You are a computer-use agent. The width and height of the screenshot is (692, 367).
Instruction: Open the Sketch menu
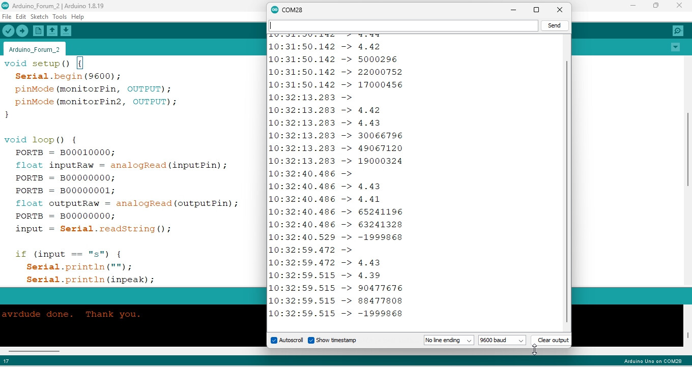[39, 16]
